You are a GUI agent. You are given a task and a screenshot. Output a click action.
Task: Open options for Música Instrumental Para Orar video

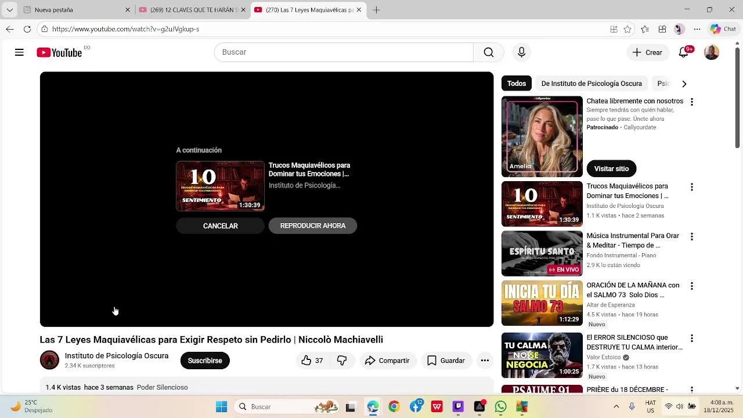691,236
